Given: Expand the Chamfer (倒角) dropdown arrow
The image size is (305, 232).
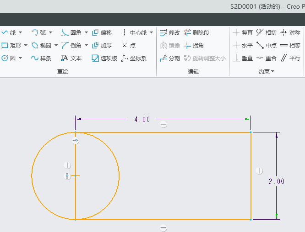Looking at the screenshot, I should (86, 45).
